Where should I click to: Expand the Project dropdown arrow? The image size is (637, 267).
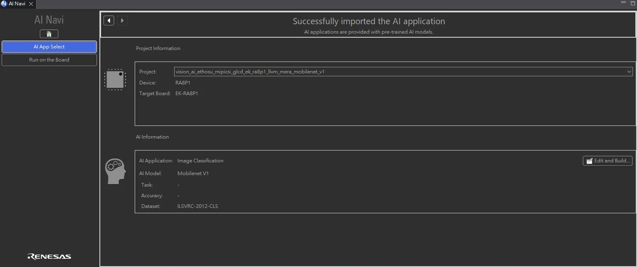click(629, 72)
